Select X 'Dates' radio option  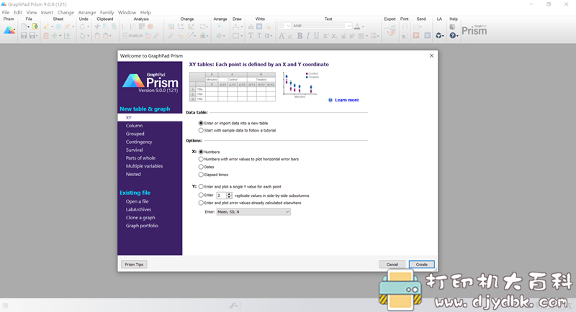201,167
